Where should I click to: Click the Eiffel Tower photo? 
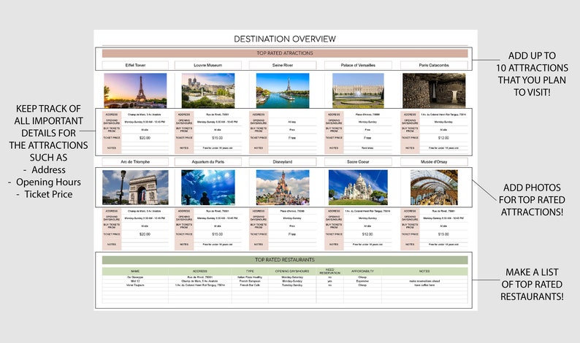point(135,90)
